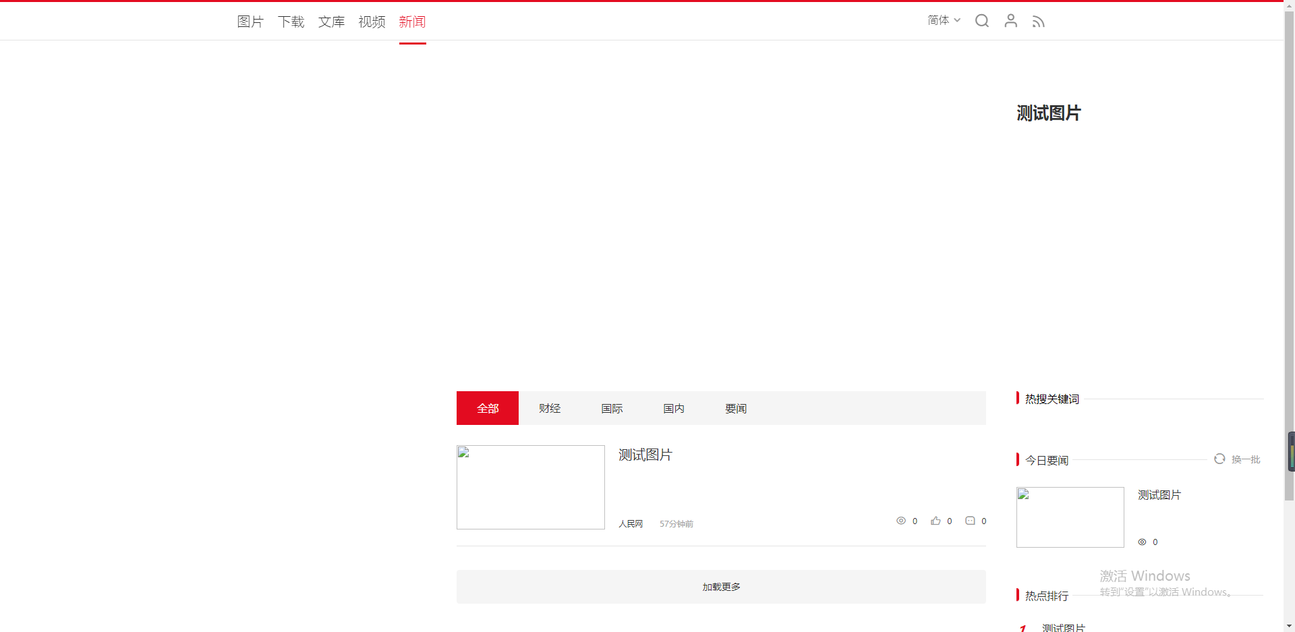
Task: Open the search magnifier icon
Action: click(x=982, y=21)
